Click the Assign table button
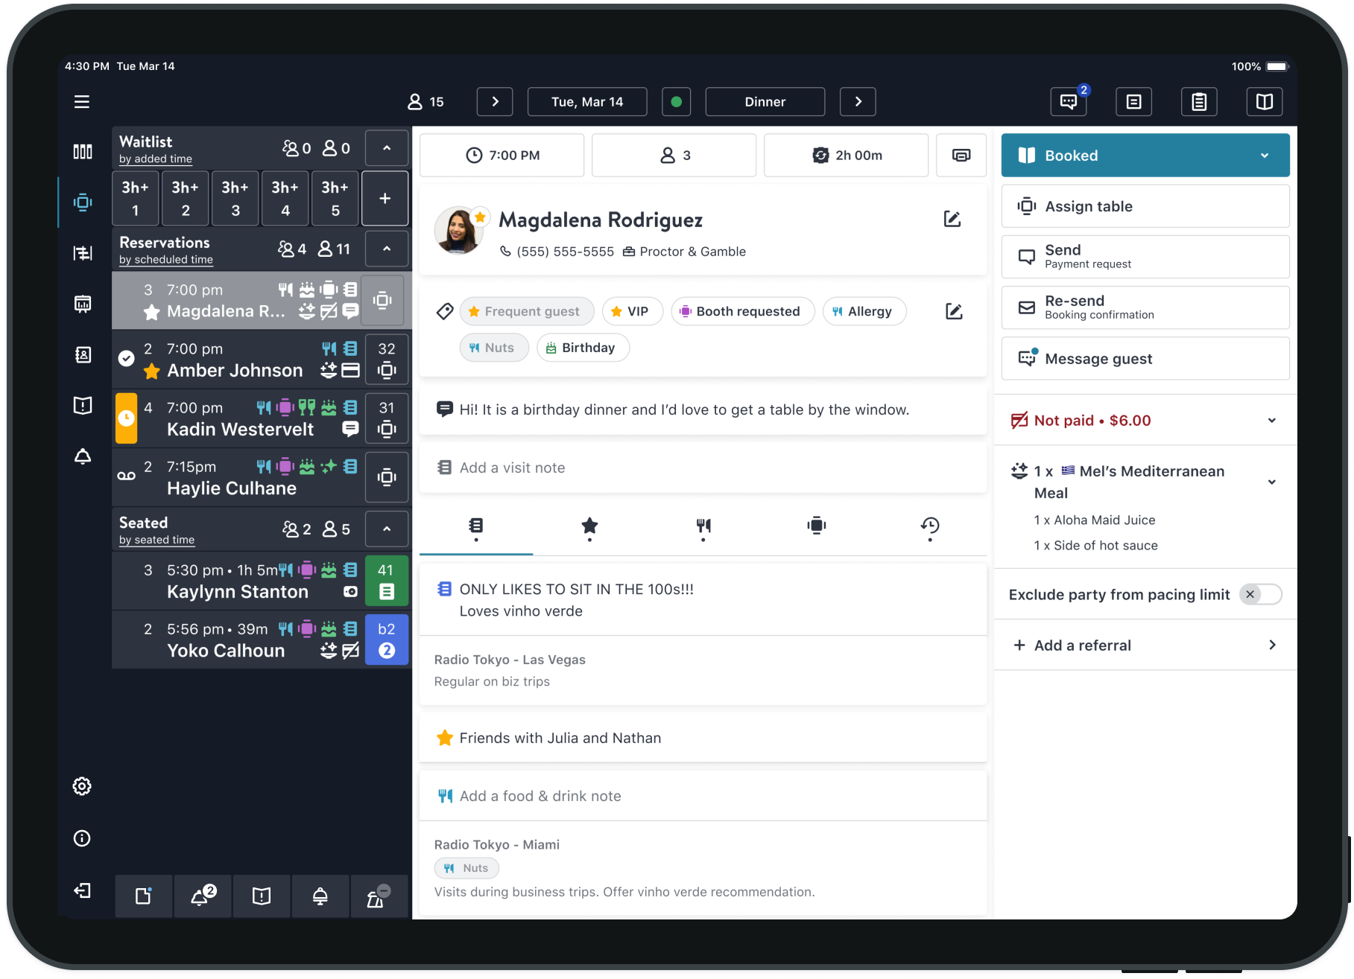The height and width of the screenshot is (979, 1354). [x=1145, y=206]
